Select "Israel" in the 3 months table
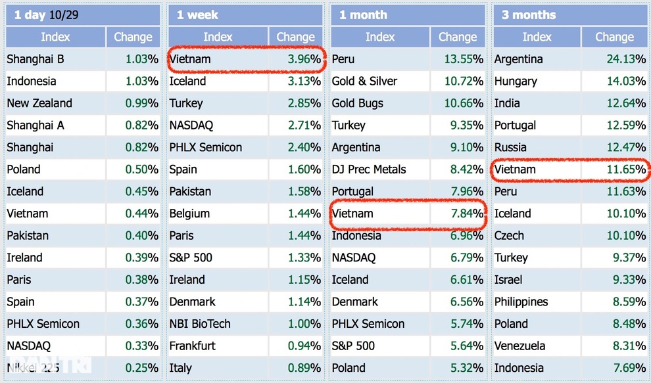This screenshot has width=651, height=383. pos(508,279)
